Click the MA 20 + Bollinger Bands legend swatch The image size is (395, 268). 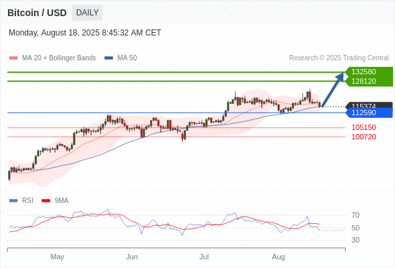(x=13, y=58)
